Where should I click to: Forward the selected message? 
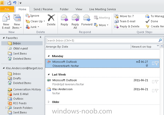[x=87, y=20]
